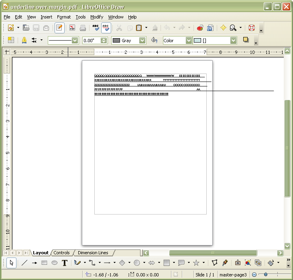Toggle the Shadow button

pyautogui.click(x=246, y=40)
